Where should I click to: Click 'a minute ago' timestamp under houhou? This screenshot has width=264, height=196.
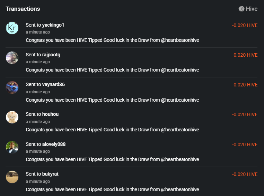click(x=38, y=122)
